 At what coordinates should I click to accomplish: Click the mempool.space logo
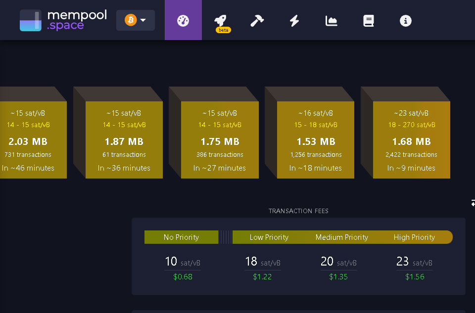click(63, 20)
